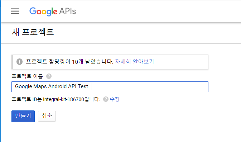Click help icon next to 프로젝트 이름

49,76
